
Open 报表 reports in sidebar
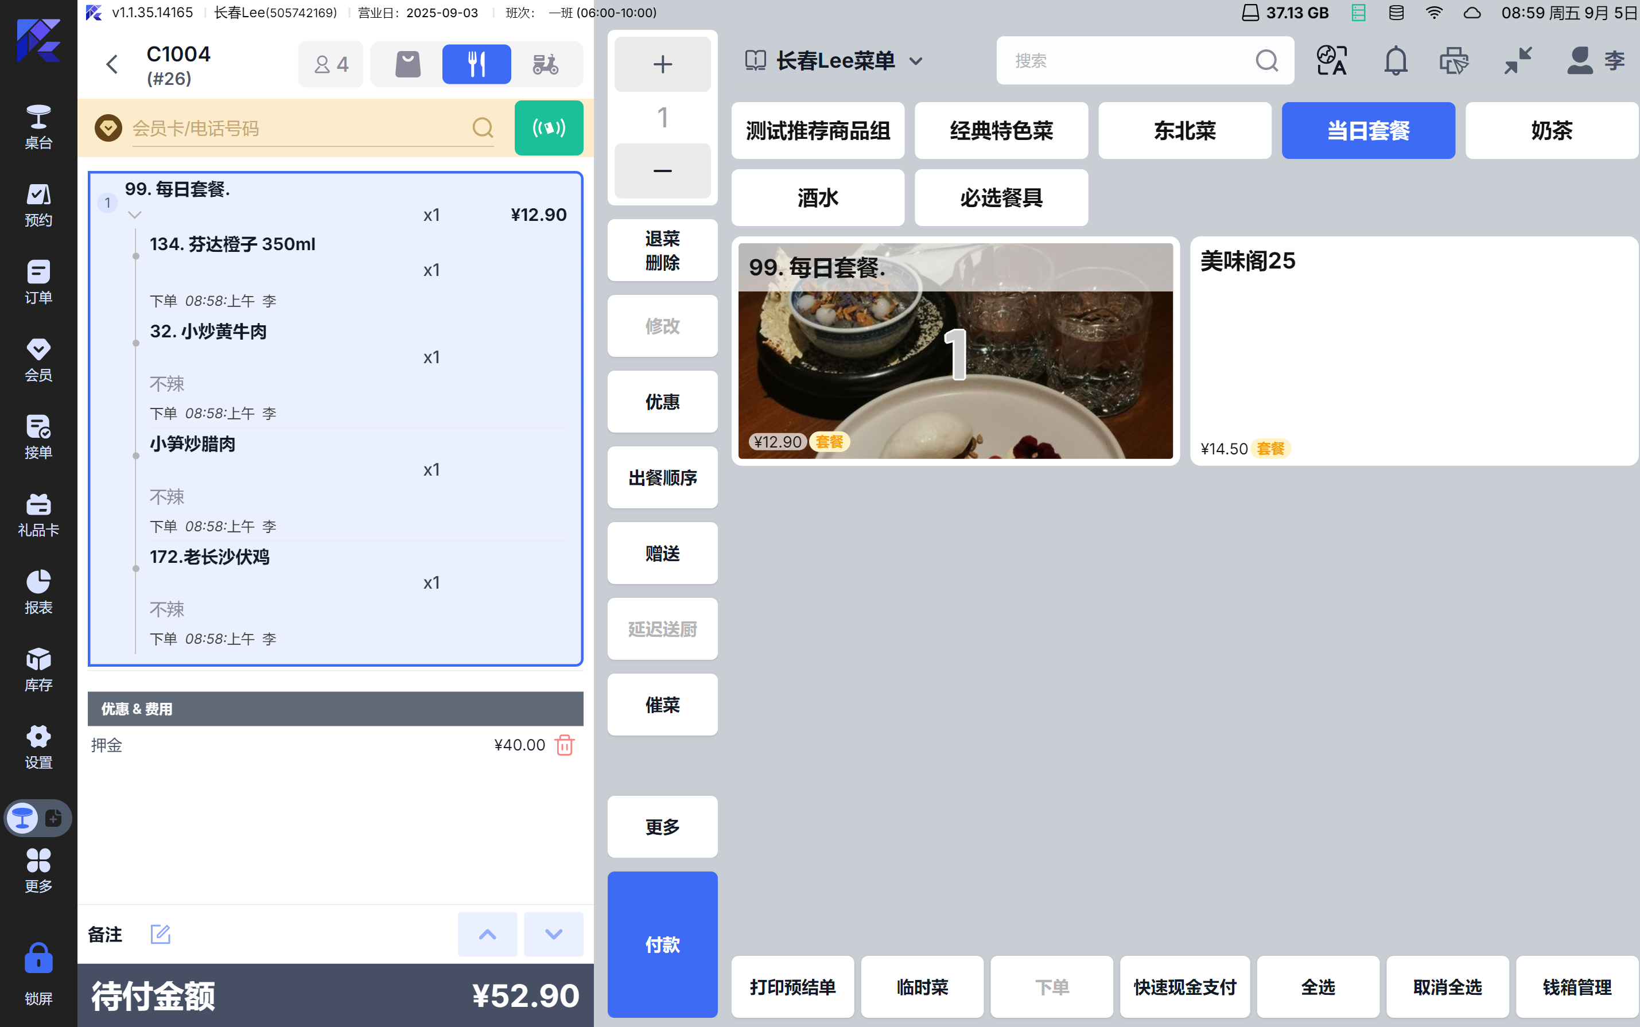pyautogui.click(x=38, y=591)
